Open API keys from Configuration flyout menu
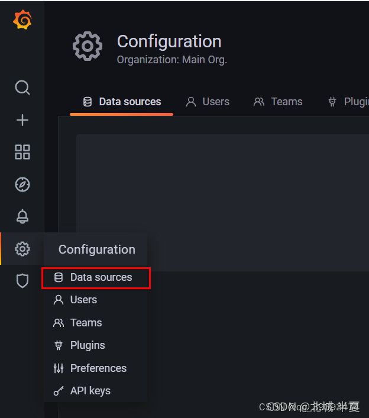 point(90,391)
